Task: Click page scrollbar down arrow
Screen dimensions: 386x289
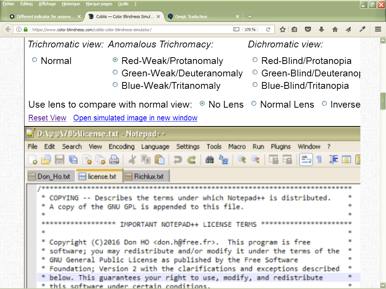Action: coord(383,285)
